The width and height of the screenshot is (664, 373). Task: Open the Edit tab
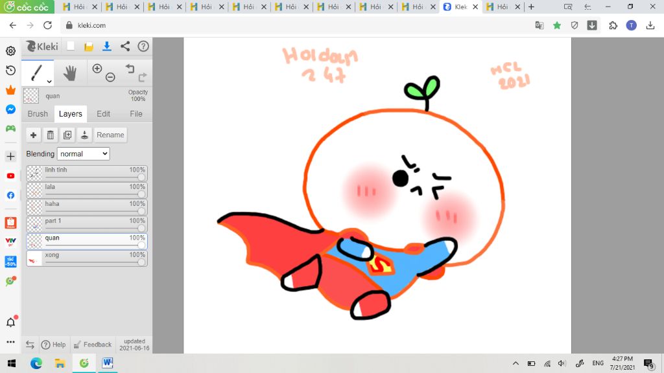click(x=103, y=114)
